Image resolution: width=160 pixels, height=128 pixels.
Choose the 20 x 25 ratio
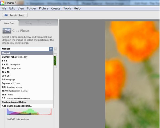point(27,76)
